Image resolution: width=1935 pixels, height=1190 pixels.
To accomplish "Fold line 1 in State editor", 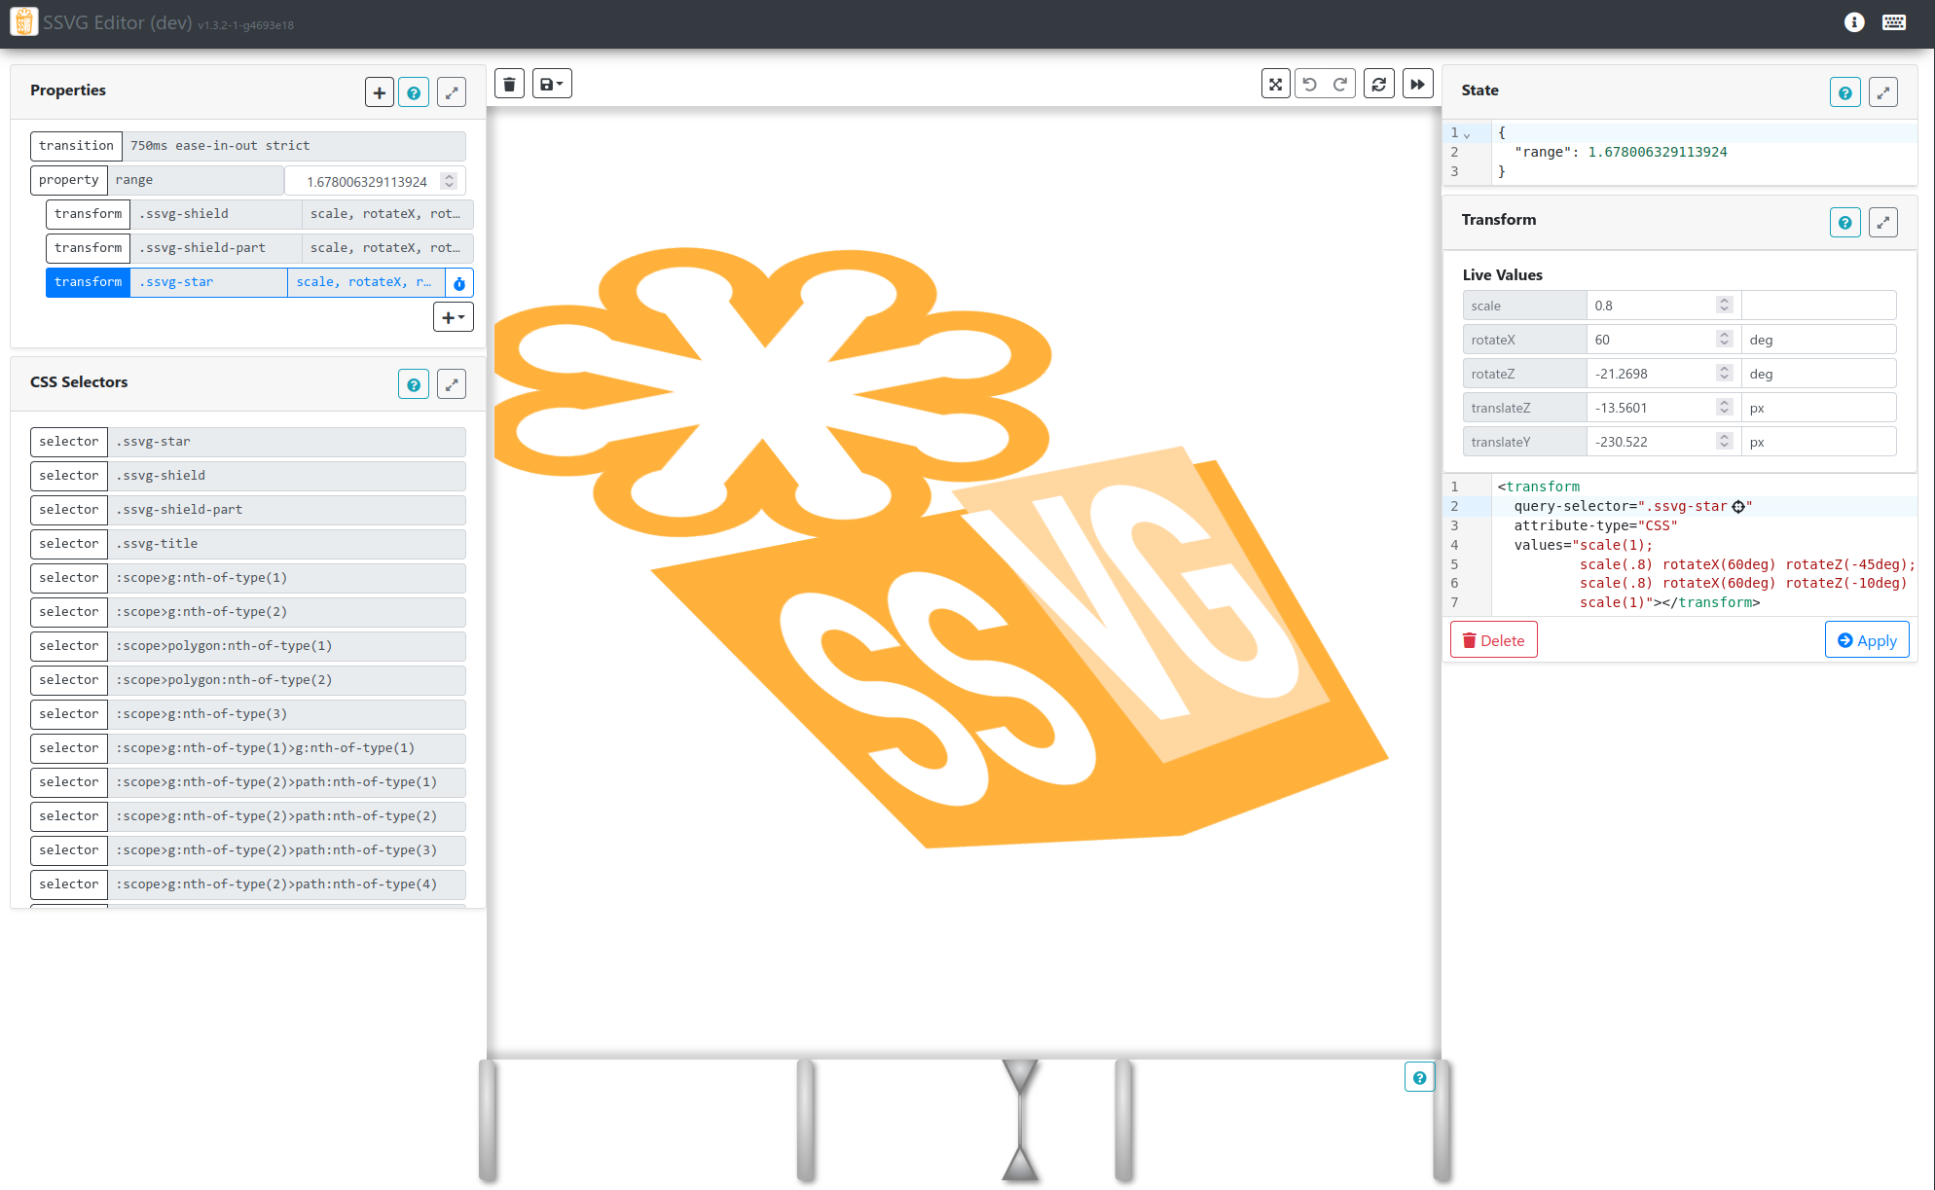I will tap(1467, 135).
